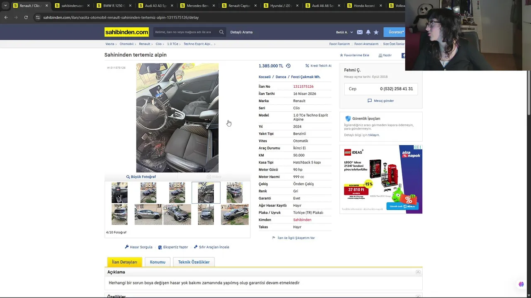Click the Ücretsiz button
Viewport: 531px width, 298px height.
click(x=395, y=32)
